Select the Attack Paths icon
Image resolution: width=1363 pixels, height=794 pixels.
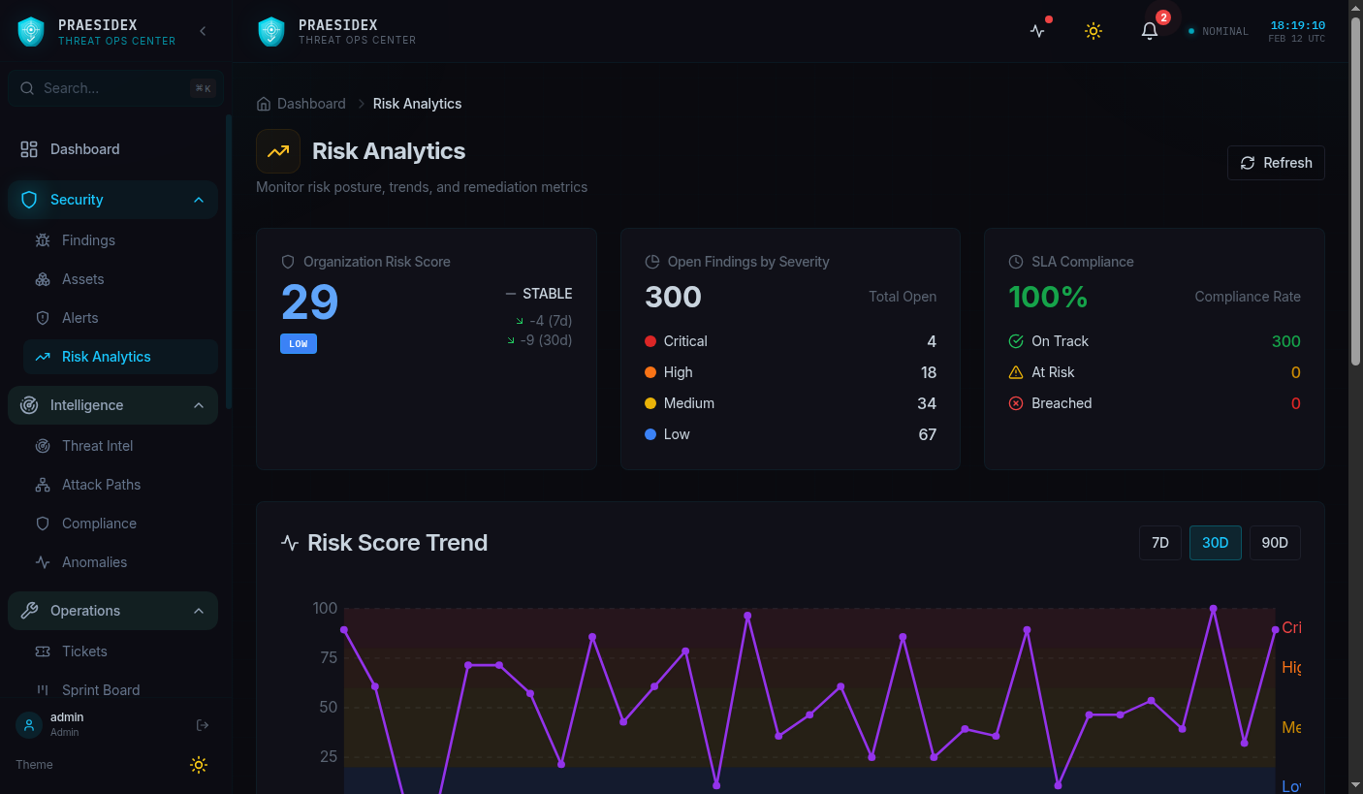pyautogui.click(x=43, y=484)
